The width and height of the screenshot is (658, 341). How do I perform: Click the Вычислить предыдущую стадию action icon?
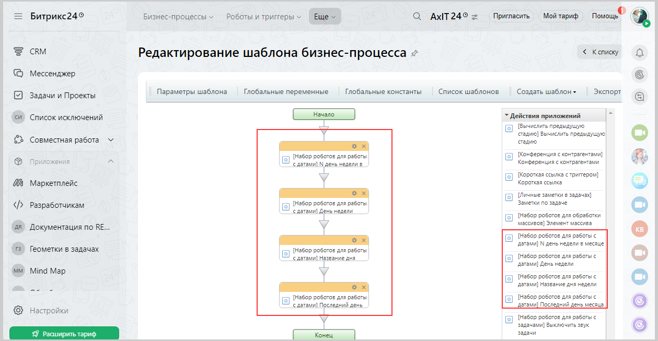509,129
